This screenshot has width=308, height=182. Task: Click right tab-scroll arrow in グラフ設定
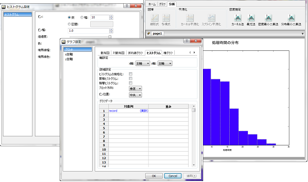coord(194,52)
